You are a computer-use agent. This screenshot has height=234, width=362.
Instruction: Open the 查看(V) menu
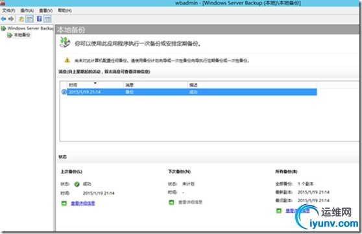45,10
